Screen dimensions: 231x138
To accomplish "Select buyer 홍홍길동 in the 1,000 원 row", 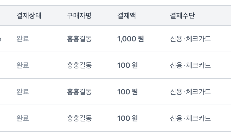I will tap(79, 39).
